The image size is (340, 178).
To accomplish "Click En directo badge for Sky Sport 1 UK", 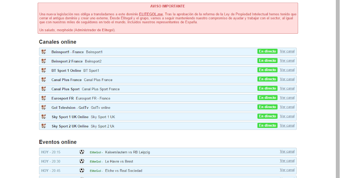I will click(267, 116).
